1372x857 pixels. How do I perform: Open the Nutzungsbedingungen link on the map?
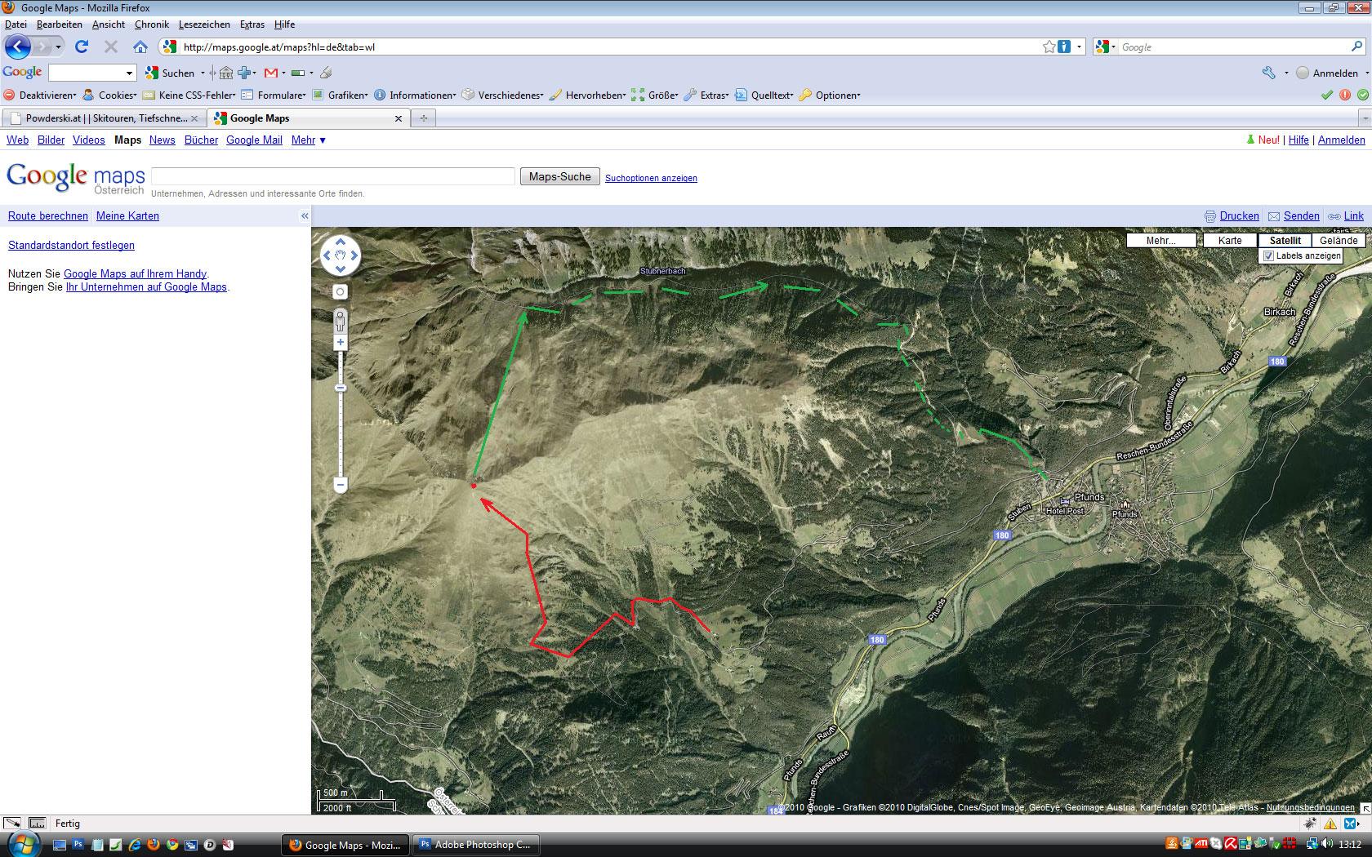point(1310,807)
